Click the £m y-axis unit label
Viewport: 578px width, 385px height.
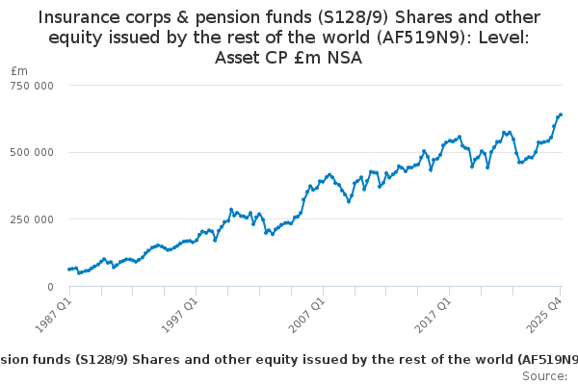[19, 72]
